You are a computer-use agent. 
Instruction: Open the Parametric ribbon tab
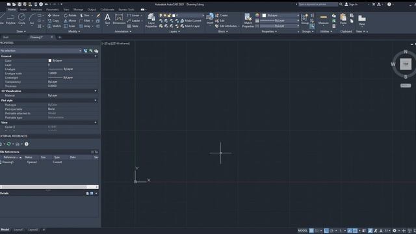(52, 10)
